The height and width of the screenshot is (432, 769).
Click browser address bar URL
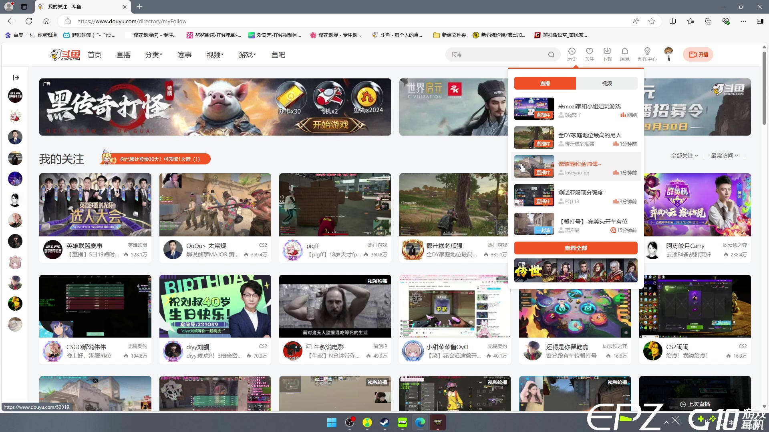pyautogui.click(x=132, y=21)
